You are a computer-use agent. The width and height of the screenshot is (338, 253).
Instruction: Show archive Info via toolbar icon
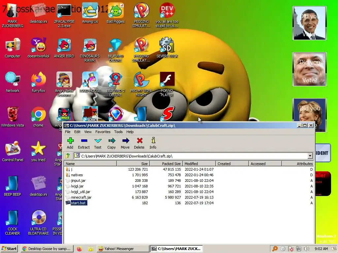[x=153, y=143]
